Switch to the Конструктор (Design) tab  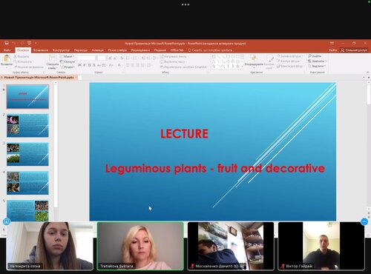click(61, 50)
